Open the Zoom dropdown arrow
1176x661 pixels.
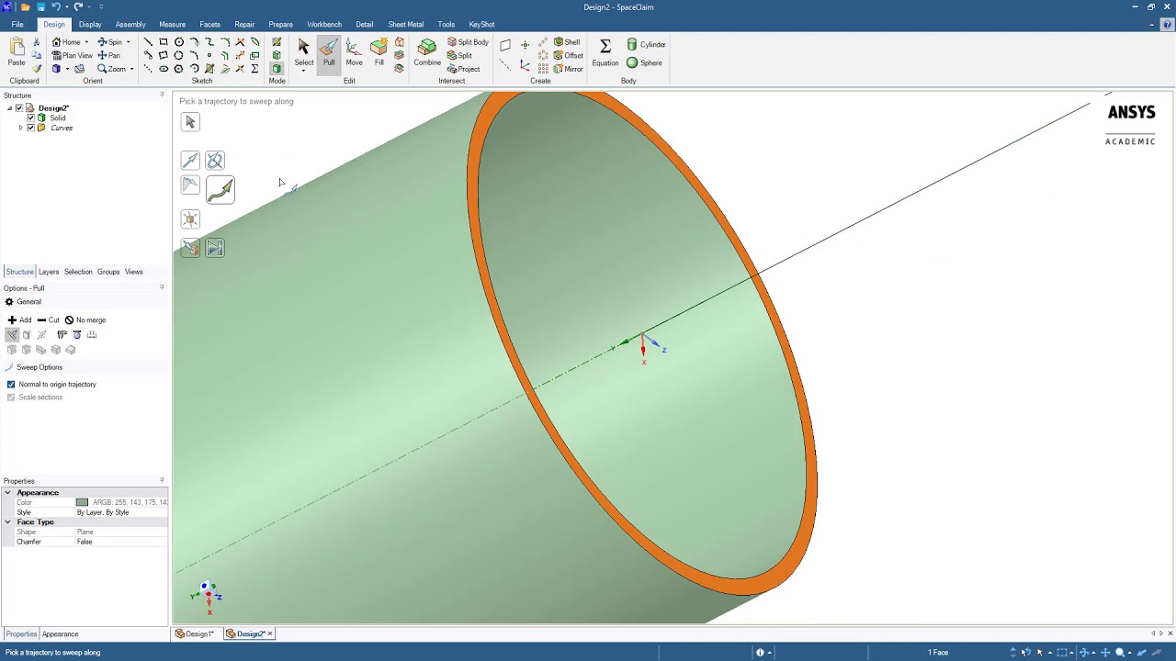[131, 69]
